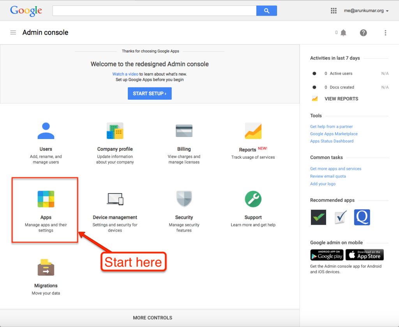Open the Device management icon
Screen dimensions: 399x327
click(115, 199)
